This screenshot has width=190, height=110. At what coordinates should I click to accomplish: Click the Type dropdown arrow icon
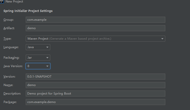(x=162, y=39)
